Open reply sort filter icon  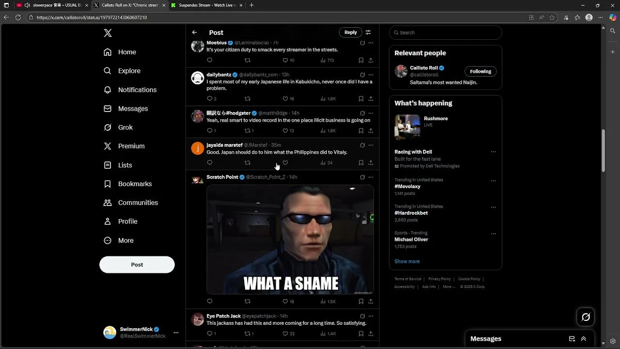tap(368, 32)
